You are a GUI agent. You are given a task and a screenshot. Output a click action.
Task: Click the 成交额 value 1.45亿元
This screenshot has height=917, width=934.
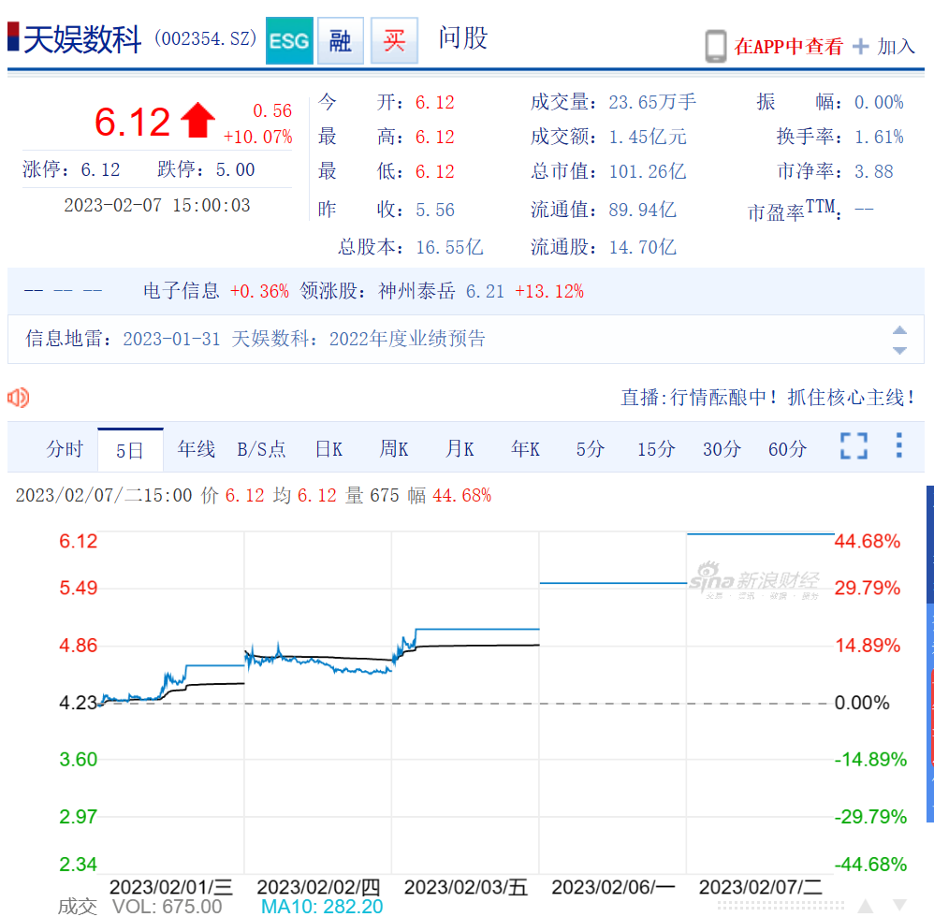tap(648, 137)
